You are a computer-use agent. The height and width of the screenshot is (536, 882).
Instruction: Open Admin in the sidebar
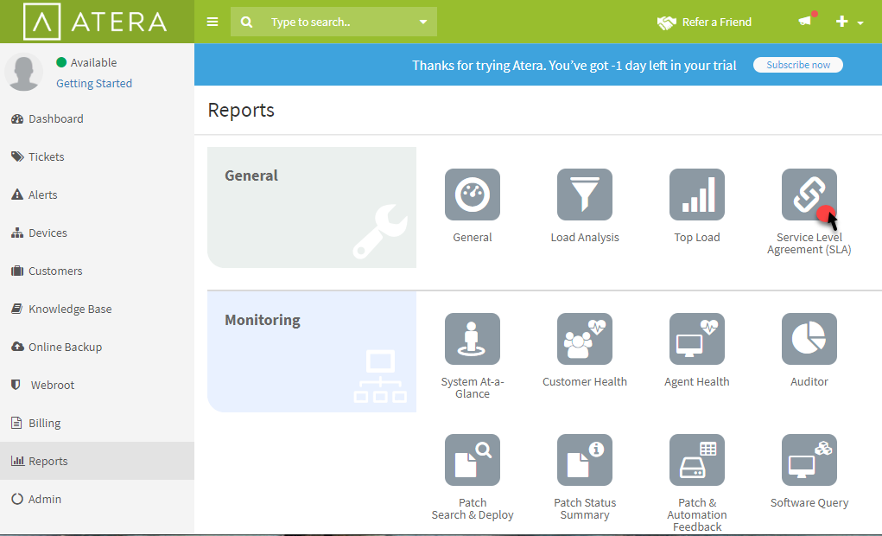(97, 499)
